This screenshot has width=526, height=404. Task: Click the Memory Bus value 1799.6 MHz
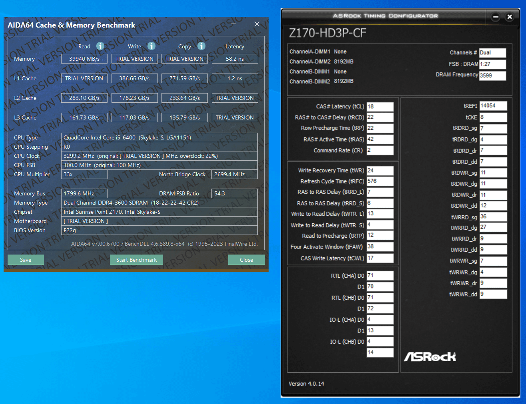[x=84, y=193]
